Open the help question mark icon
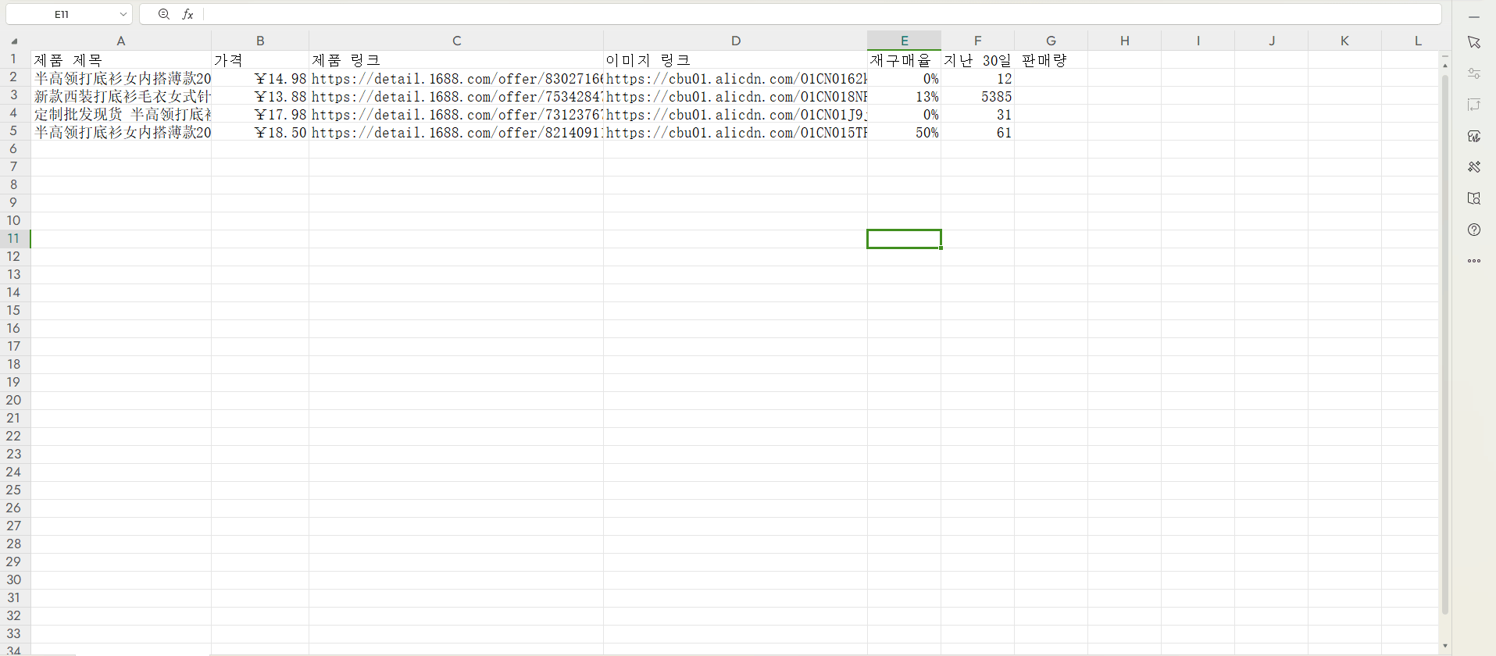This screenshot has width=1496, height=656. click(x=1474, y=230)
